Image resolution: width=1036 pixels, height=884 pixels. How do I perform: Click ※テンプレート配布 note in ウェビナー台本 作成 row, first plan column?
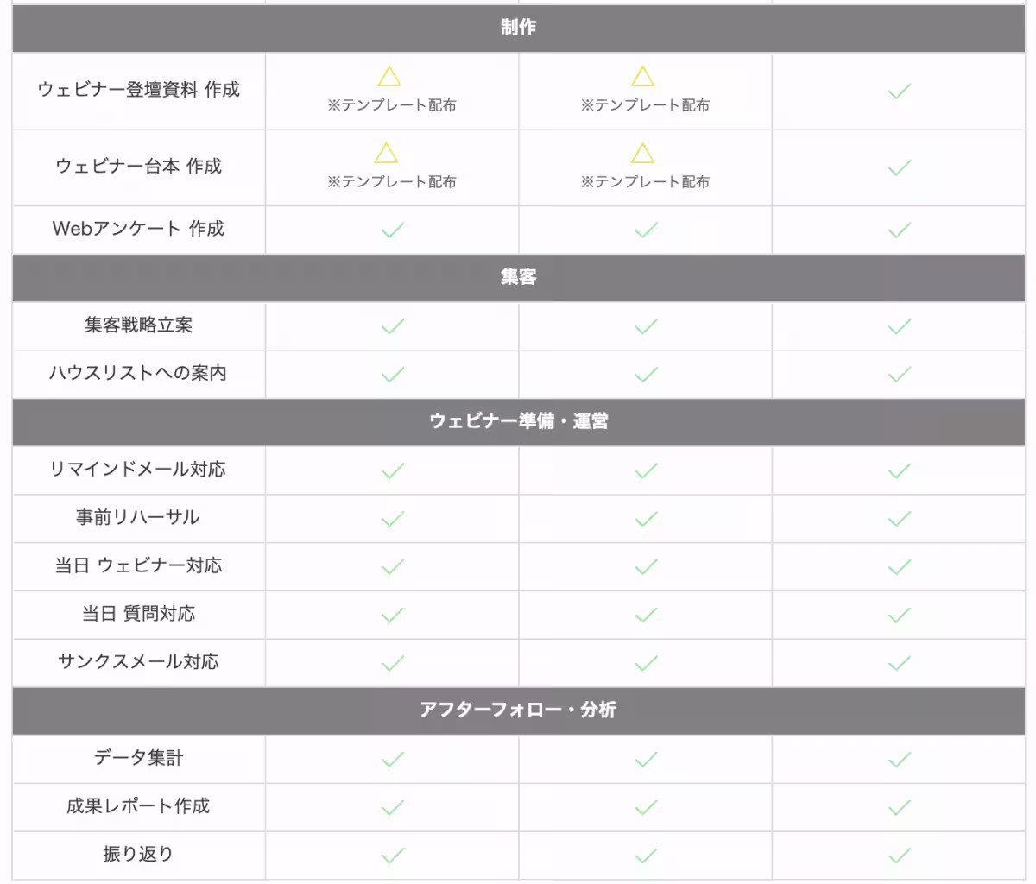[x=392, y=182]
